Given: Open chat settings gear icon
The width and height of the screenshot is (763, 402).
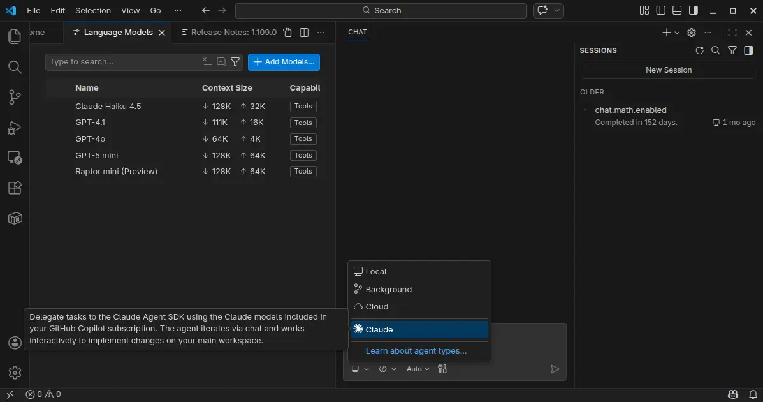Looking at the screenshot, I should pos(691,33).
